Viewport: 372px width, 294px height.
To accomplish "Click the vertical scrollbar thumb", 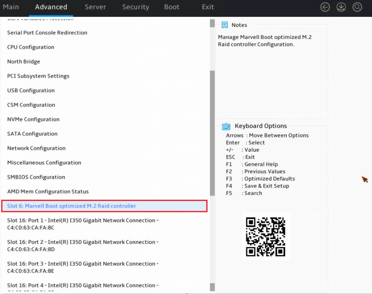I will coord(212,133).
